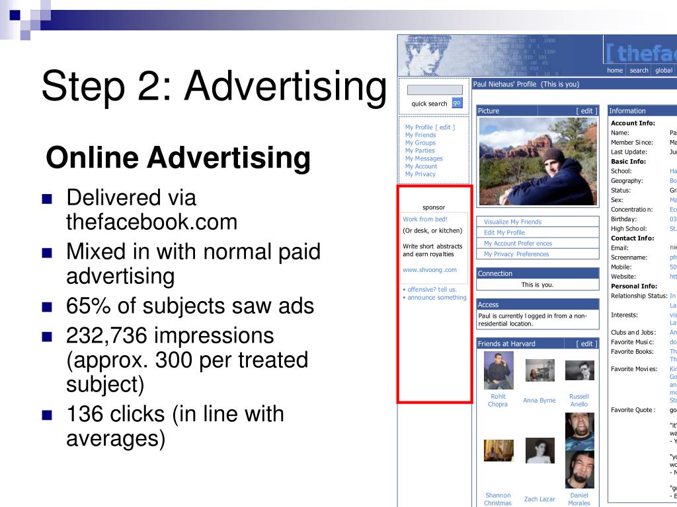Click the announce something link
The image size is (677, 507).
click(437, 298)
